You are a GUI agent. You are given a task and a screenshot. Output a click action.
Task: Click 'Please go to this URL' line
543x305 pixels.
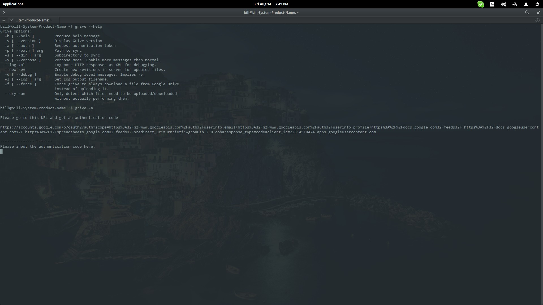coord(60,118)
